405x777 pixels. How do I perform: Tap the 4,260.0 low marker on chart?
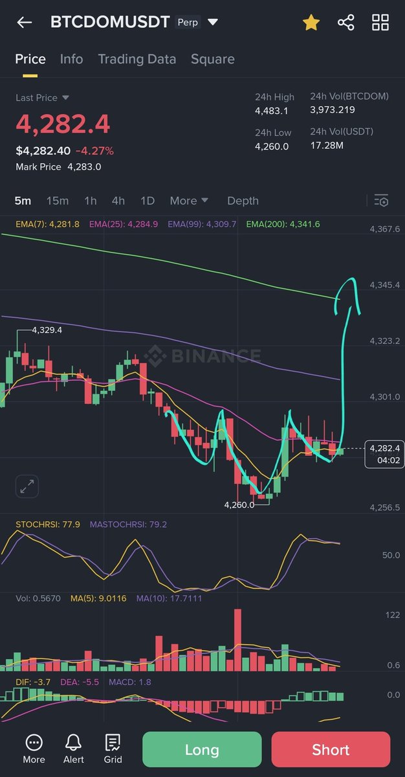(x=239, y=504)
